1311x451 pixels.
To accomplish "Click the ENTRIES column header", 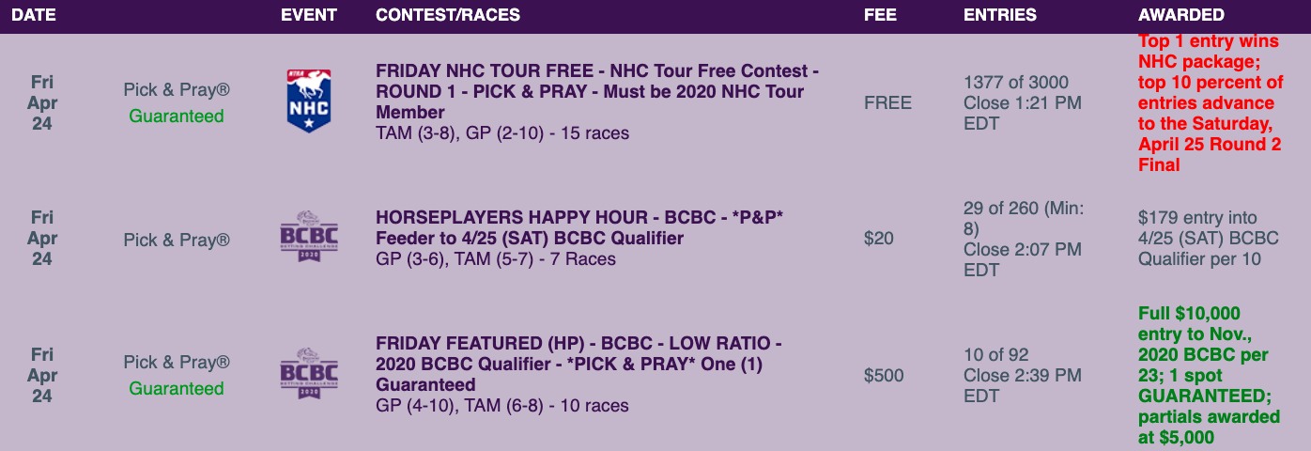I will click(1000, 15).
